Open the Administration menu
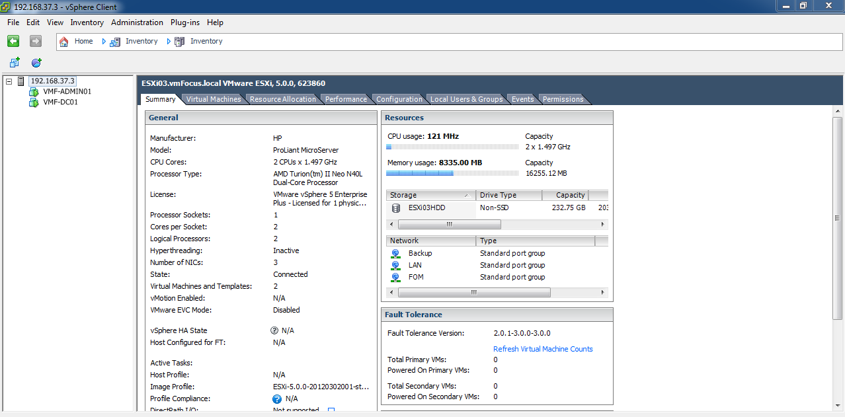Screen dimensions: 845x417 pyautogui.click(x=137, y=22)
